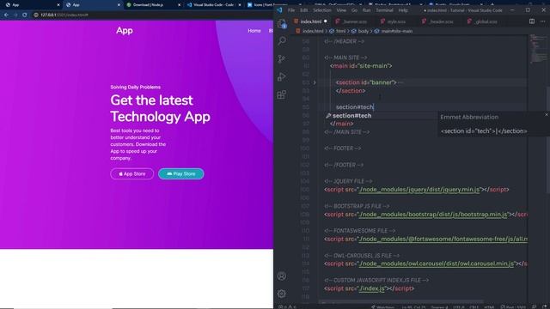550x309 pixels.
Task: Click the ./index.js script path link
Action: [372, 288]
